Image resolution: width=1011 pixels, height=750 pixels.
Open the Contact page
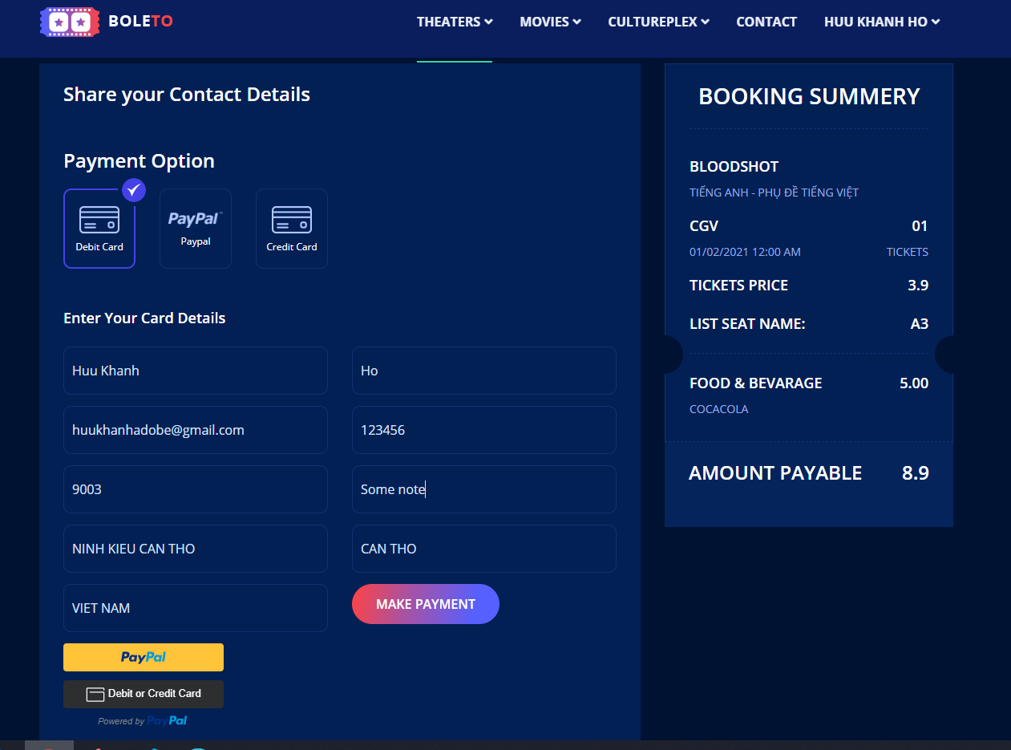pos(766,22)
